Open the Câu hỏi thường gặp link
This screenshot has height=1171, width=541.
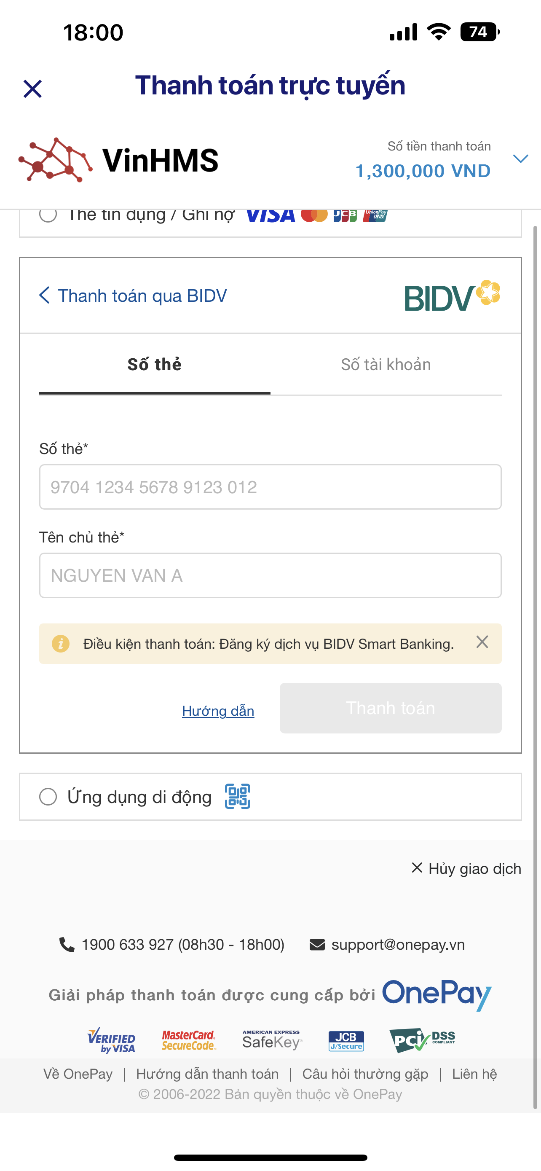(365, 1074)
